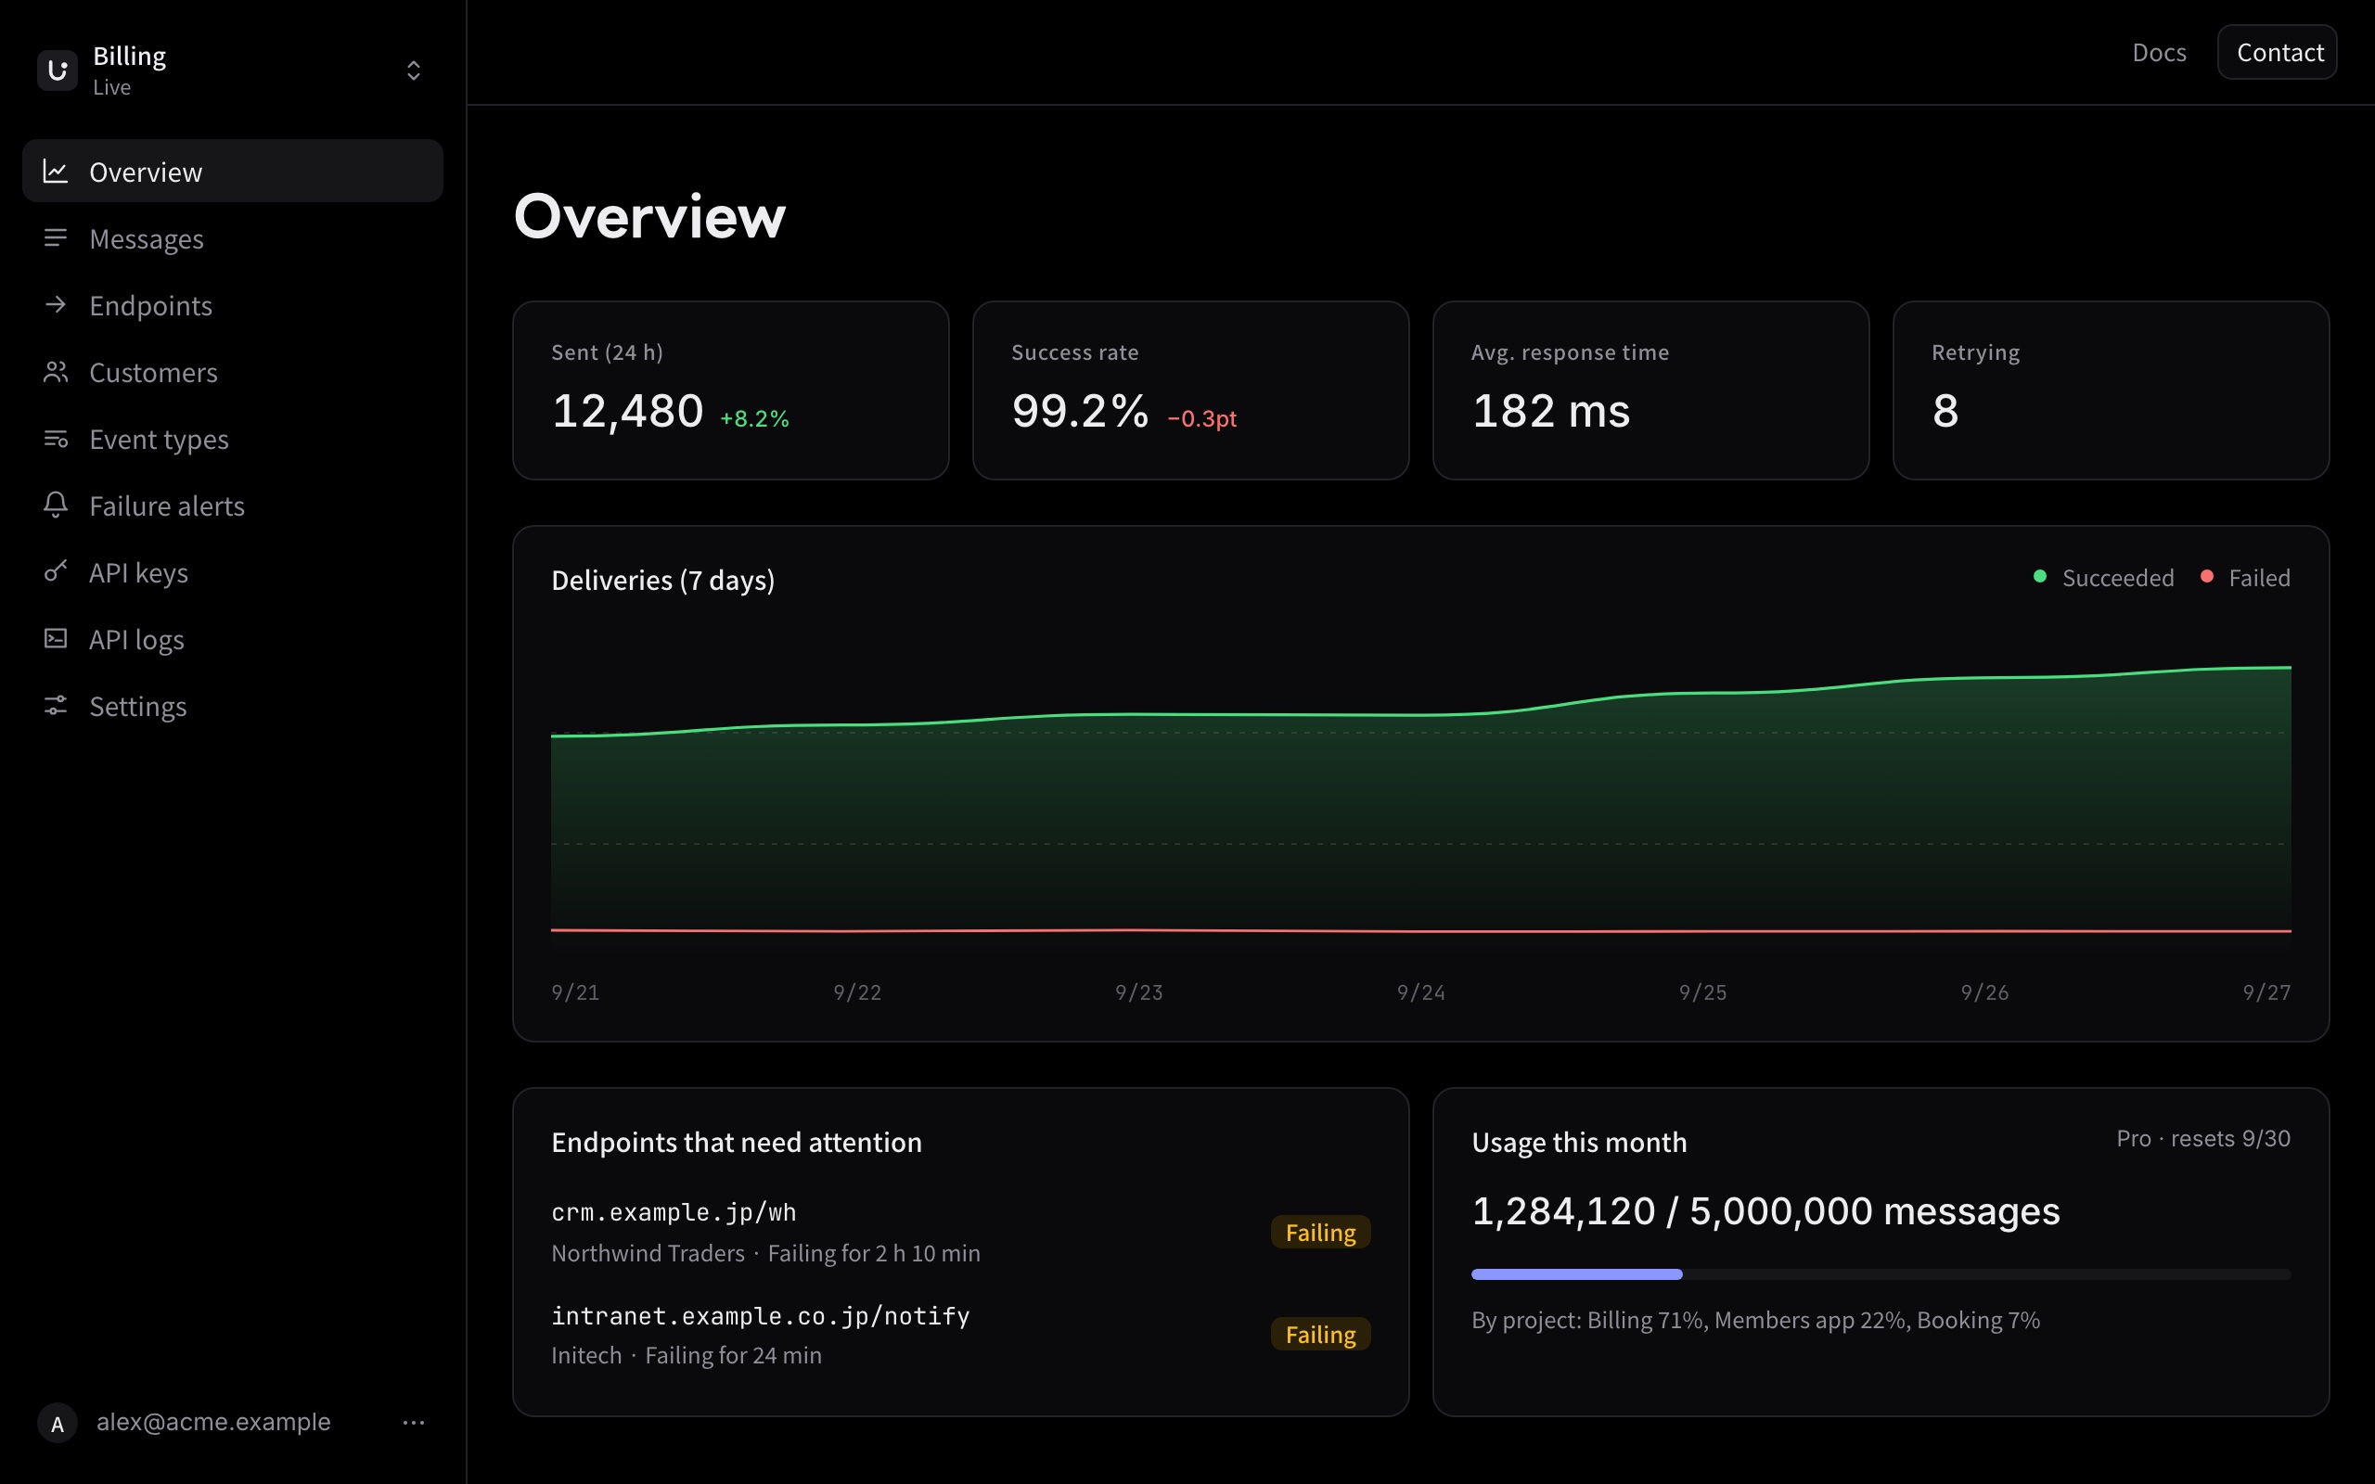Click the Overview chart icon in sidebar
Viewport: 2375px width, 1484px height.
pos(56,172)
